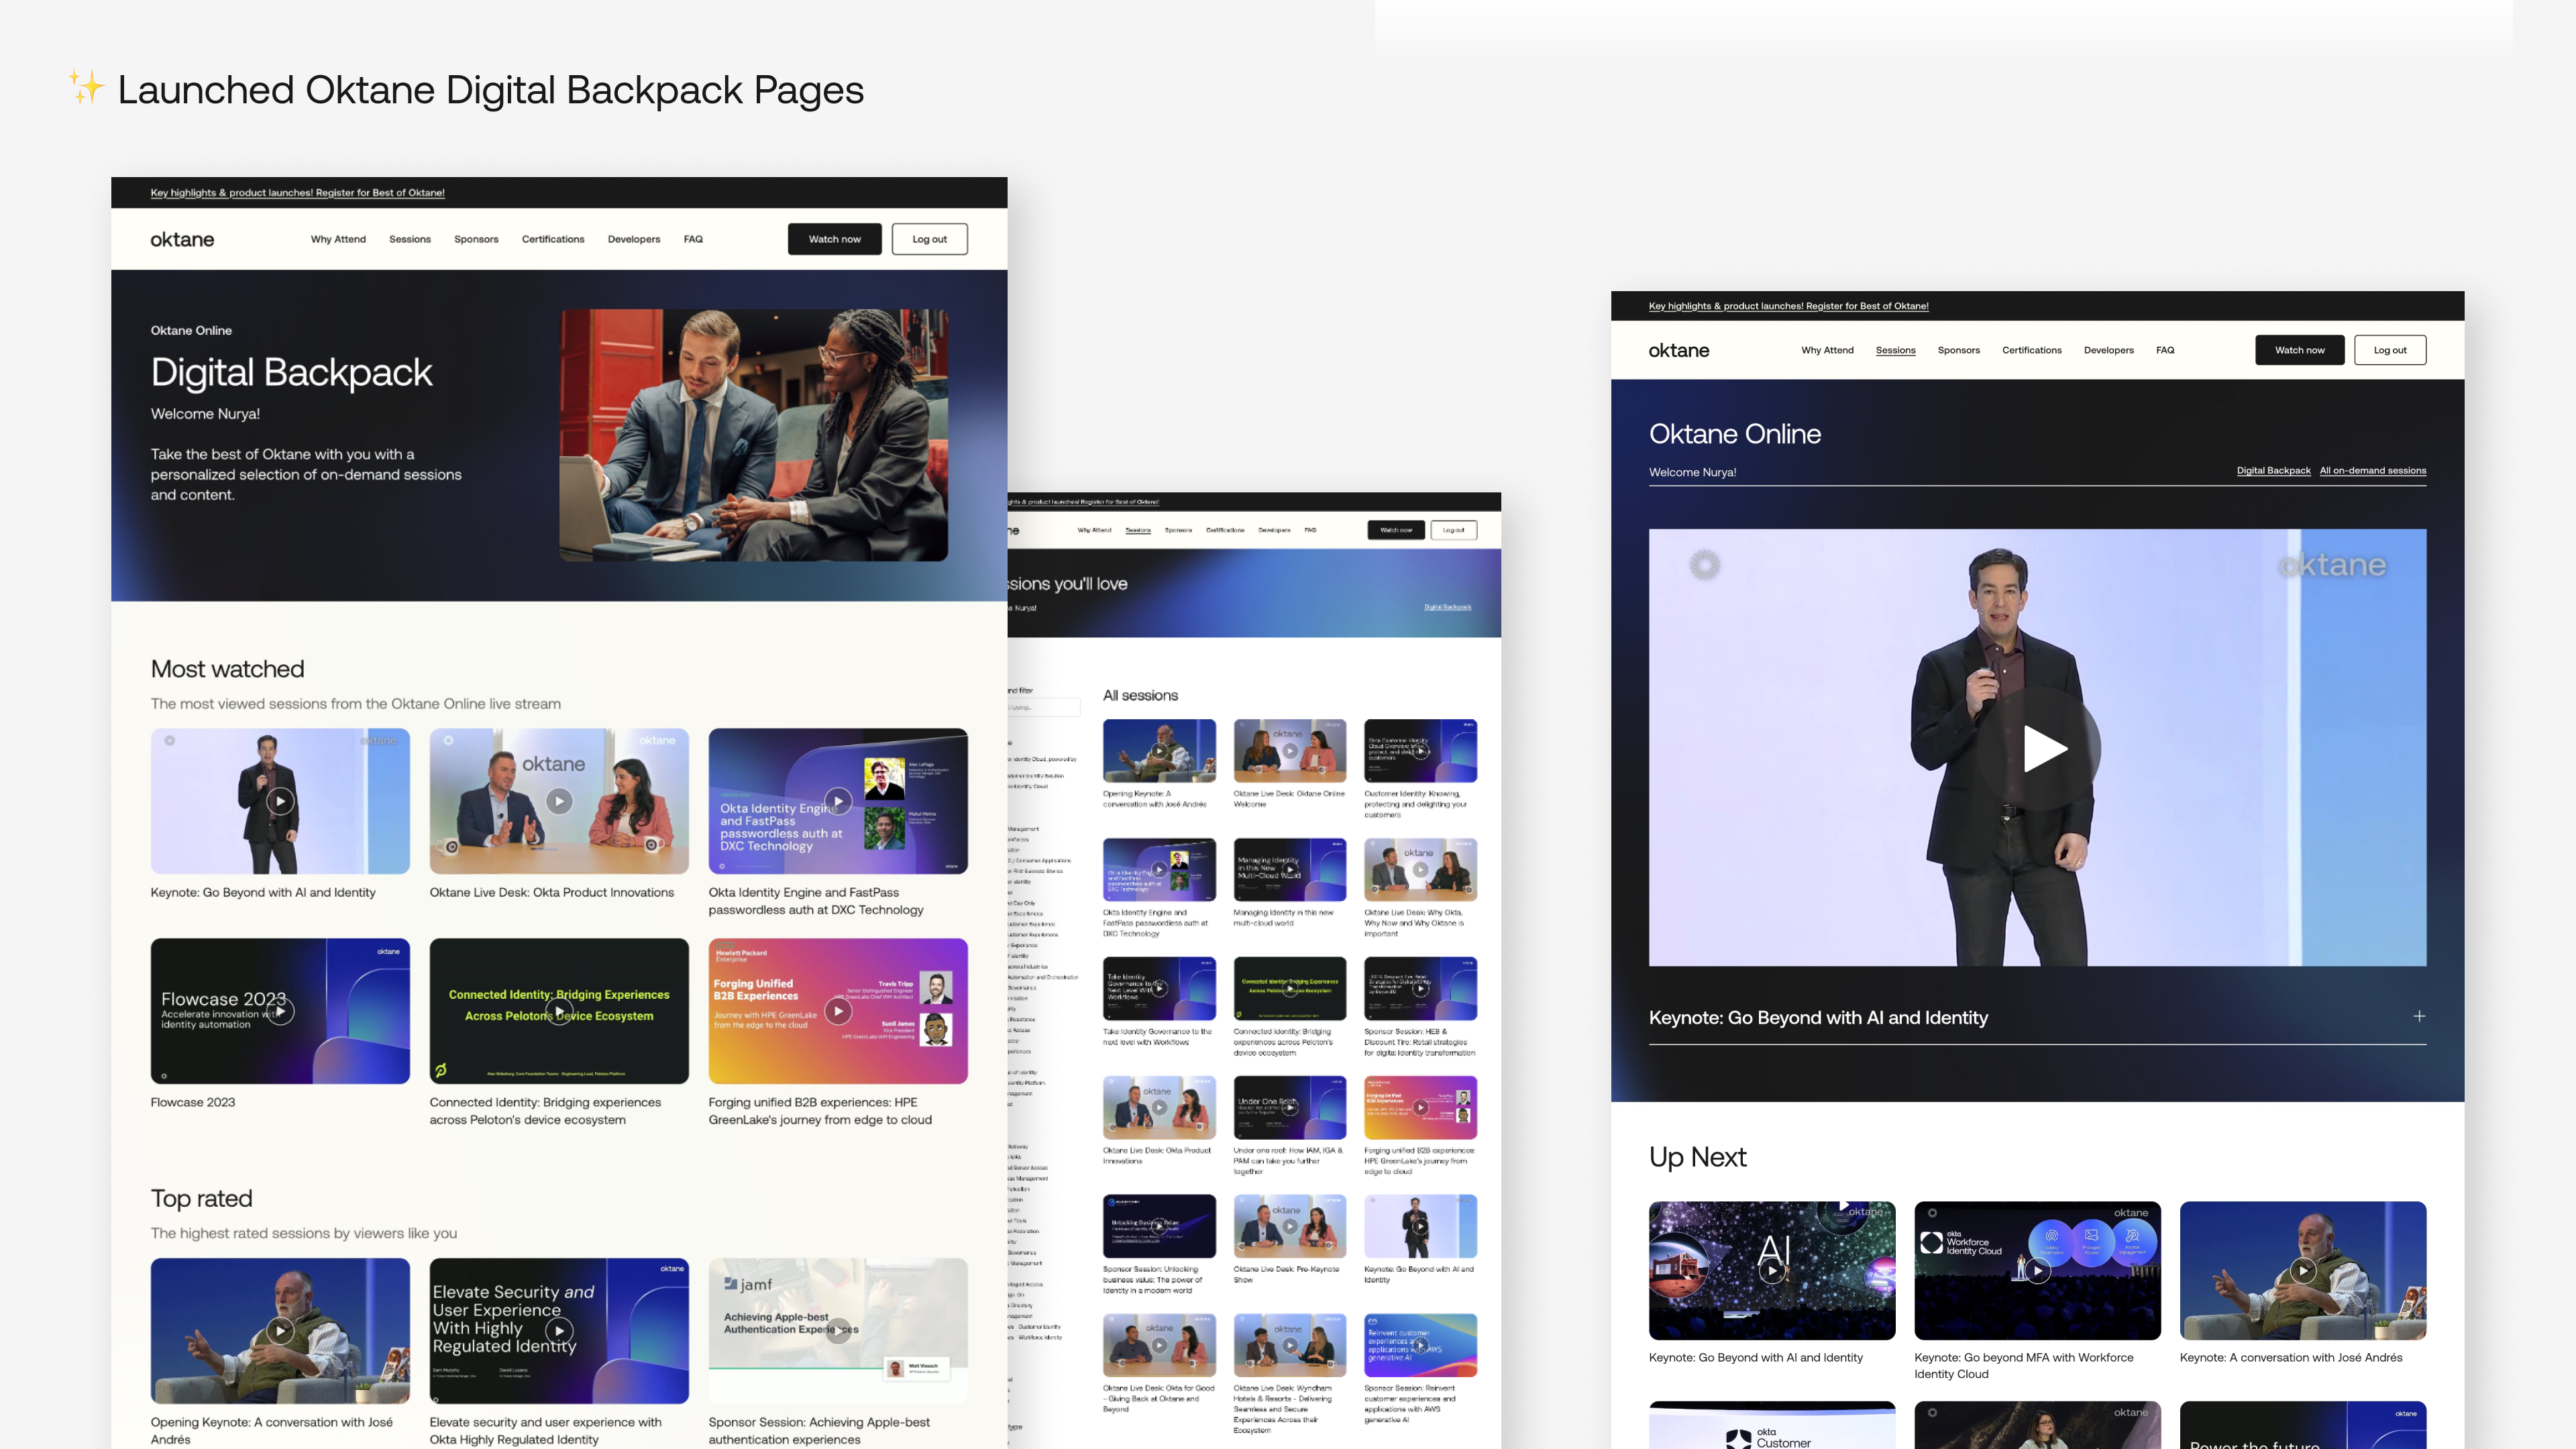
Task: Play Oktane Online Welcome video in All sessions
Action: 1290,751
